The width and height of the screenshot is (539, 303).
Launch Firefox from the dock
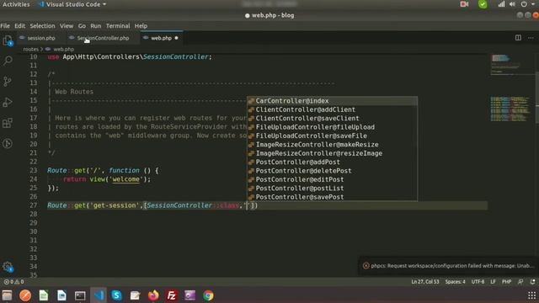tap(153, 295)
